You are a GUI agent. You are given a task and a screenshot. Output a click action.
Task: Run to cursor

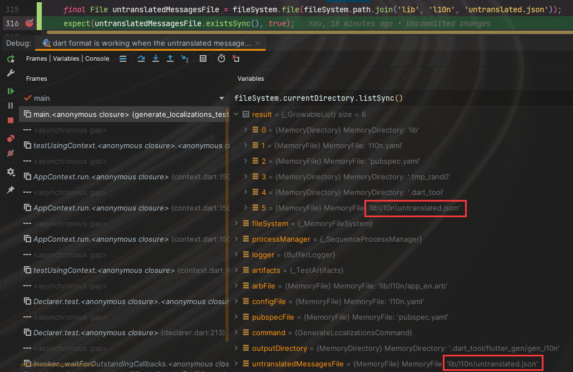click(185, 58)
